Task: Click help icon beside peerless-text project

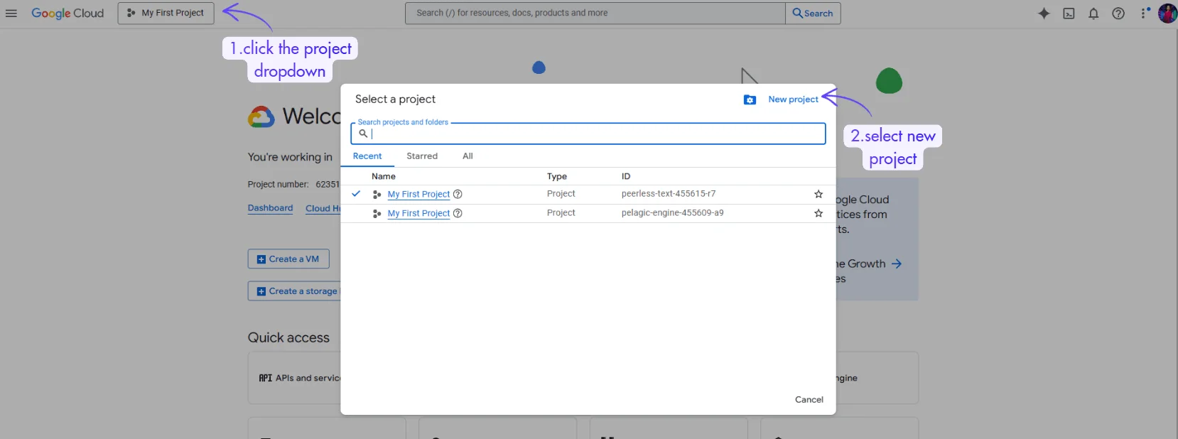Action: click(458, 194)
